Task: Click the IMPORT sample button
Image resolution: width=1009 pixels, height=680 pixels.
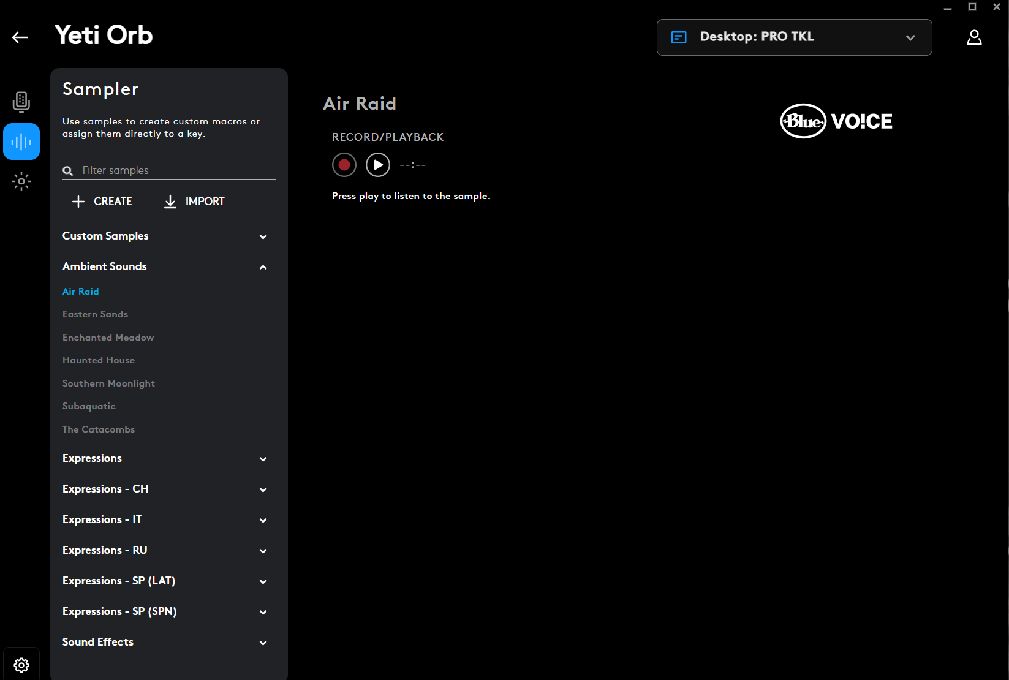Action: pos(194,202)
